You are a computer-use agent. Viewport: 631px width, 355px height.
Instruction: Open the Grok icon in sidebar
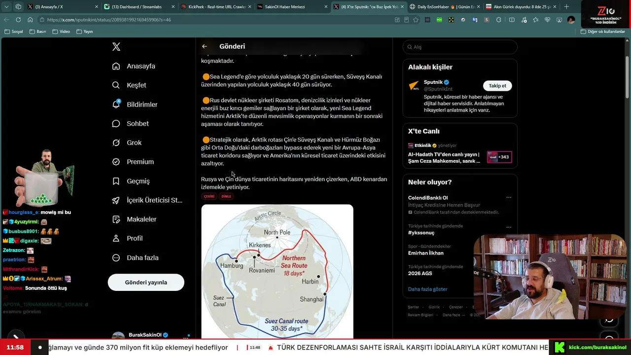point(116,142)
